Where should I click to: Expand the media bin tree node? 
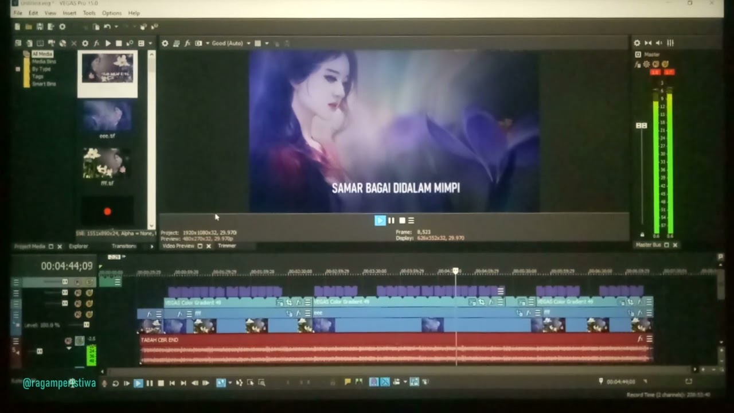(x=18, y=69)
